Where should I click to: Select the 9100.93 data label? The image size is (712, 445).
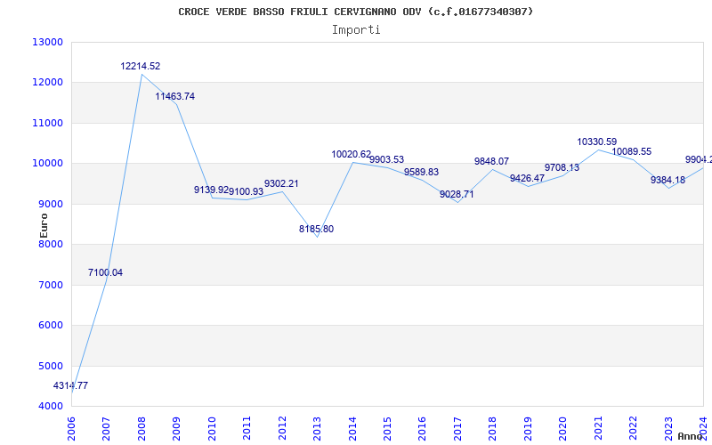coord(247,191)
